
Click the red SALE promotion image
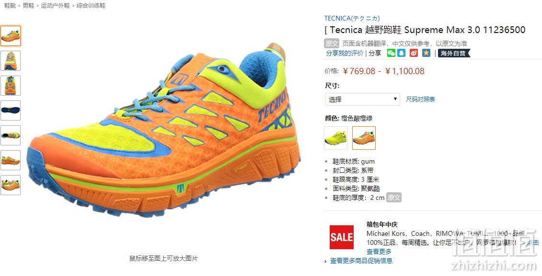click(342, 237)
